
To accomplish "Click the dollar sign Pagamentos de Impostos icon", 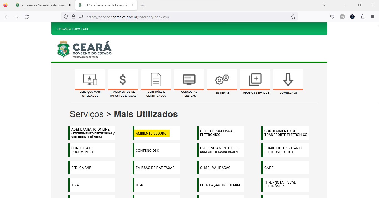I will pos(123,80).
